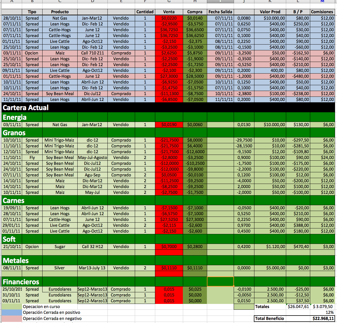Select the '31/10/11' date cell
The image size is (337, 323).
[12, 295]
